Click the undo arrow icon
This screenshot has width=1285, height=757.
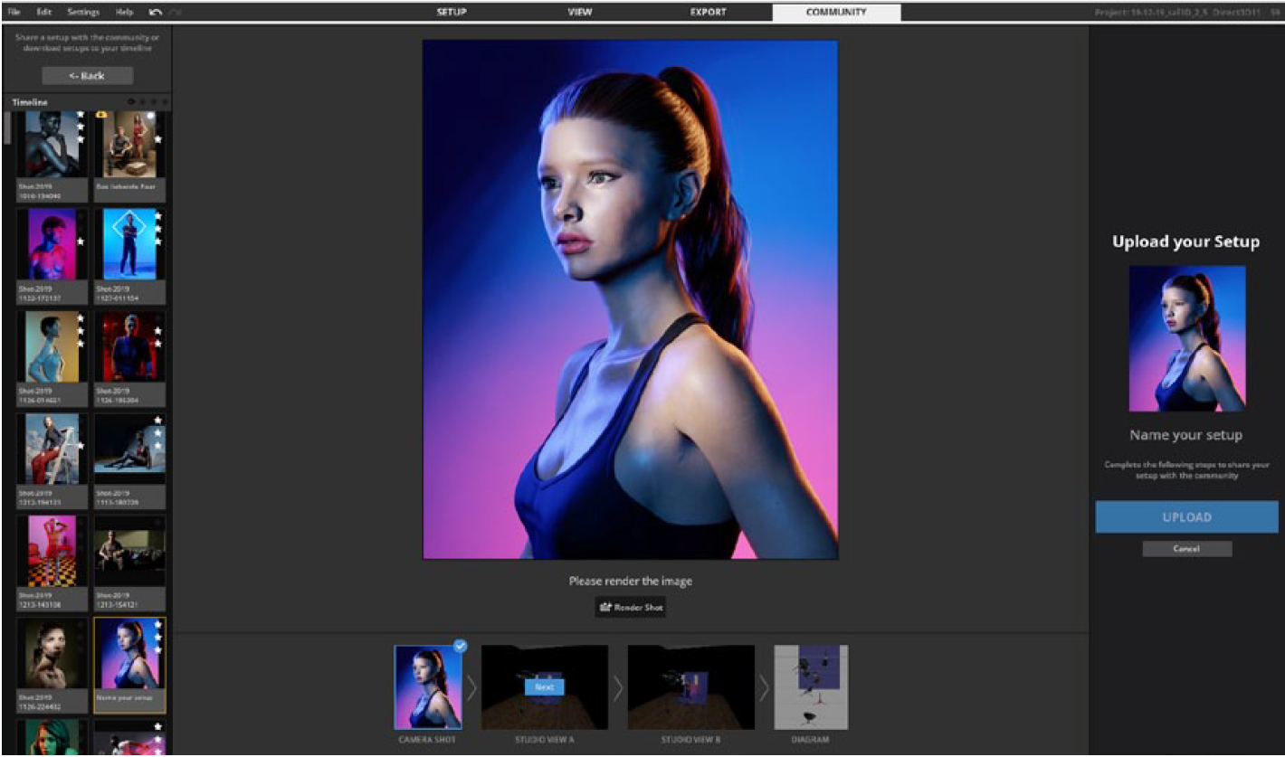tap(155, 13)
